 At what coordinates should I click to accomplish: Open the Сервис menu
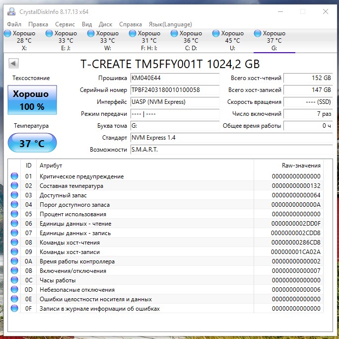tap(65, 24)
